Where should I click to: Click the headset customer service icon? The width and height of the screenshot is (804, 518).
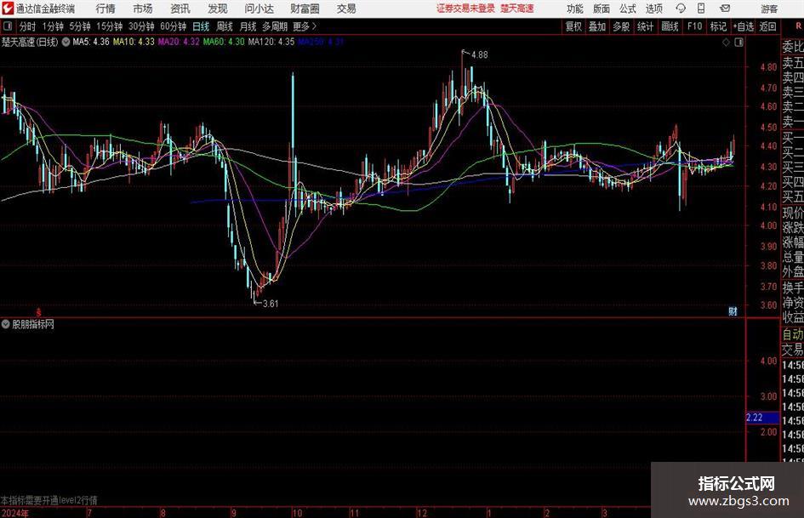coord(681,9)
